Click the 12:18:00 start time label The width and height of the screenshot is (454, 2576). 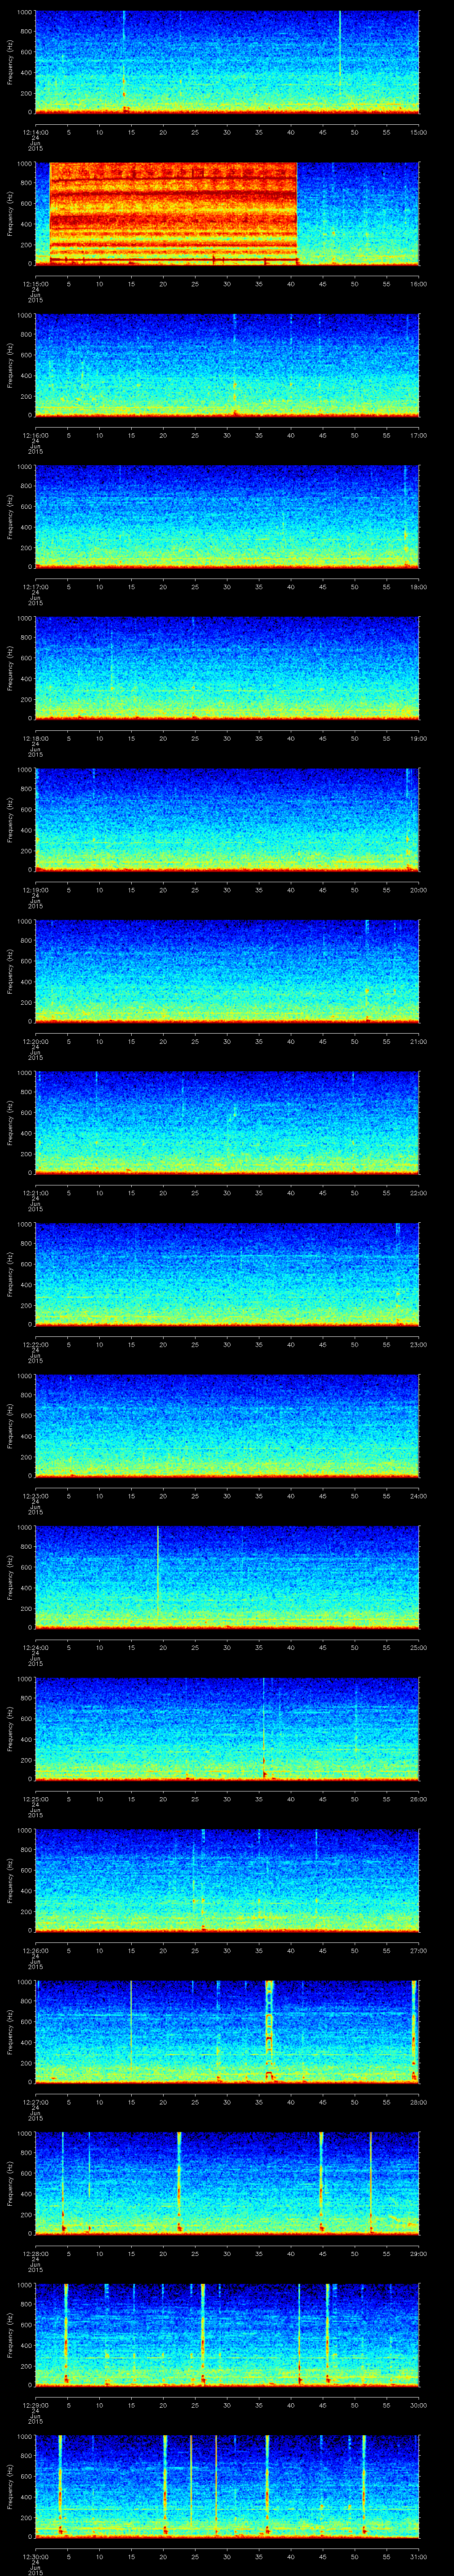pos(35,738)
